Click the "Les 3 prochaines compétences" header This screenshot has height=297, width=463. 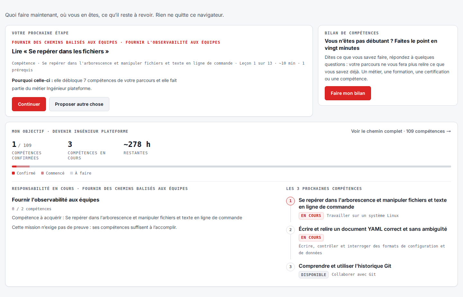pyautogui.click(x=324, y=189)
